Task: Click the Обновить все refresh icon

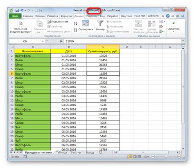Action: tap(40, 27)
